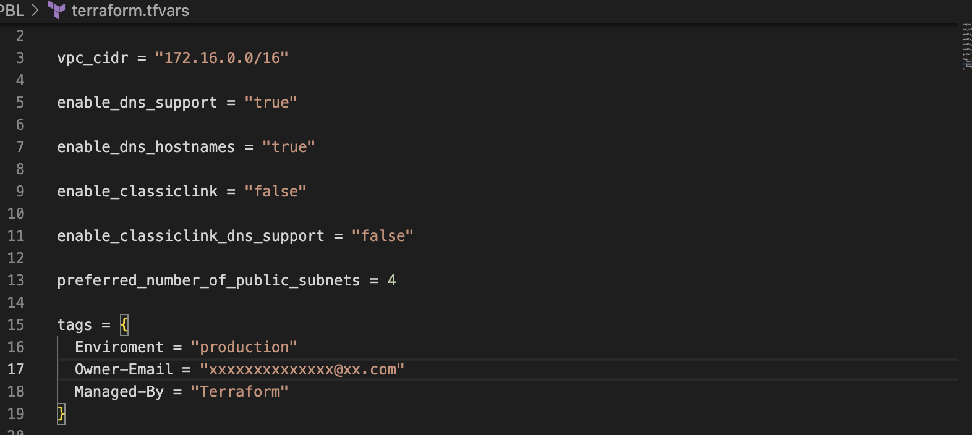Click the "production" string value
Image resolution: width=972 pixels, height=435 pixels.
coord(245,347)
